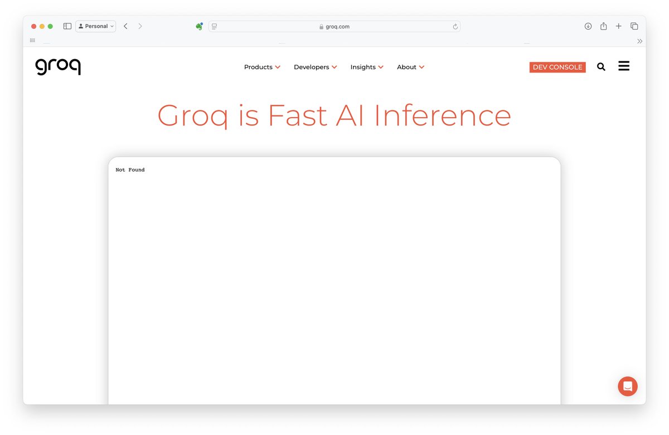Go back to previous page
Image resolution: width=669 pixels, height=435 pixels.
125,26
